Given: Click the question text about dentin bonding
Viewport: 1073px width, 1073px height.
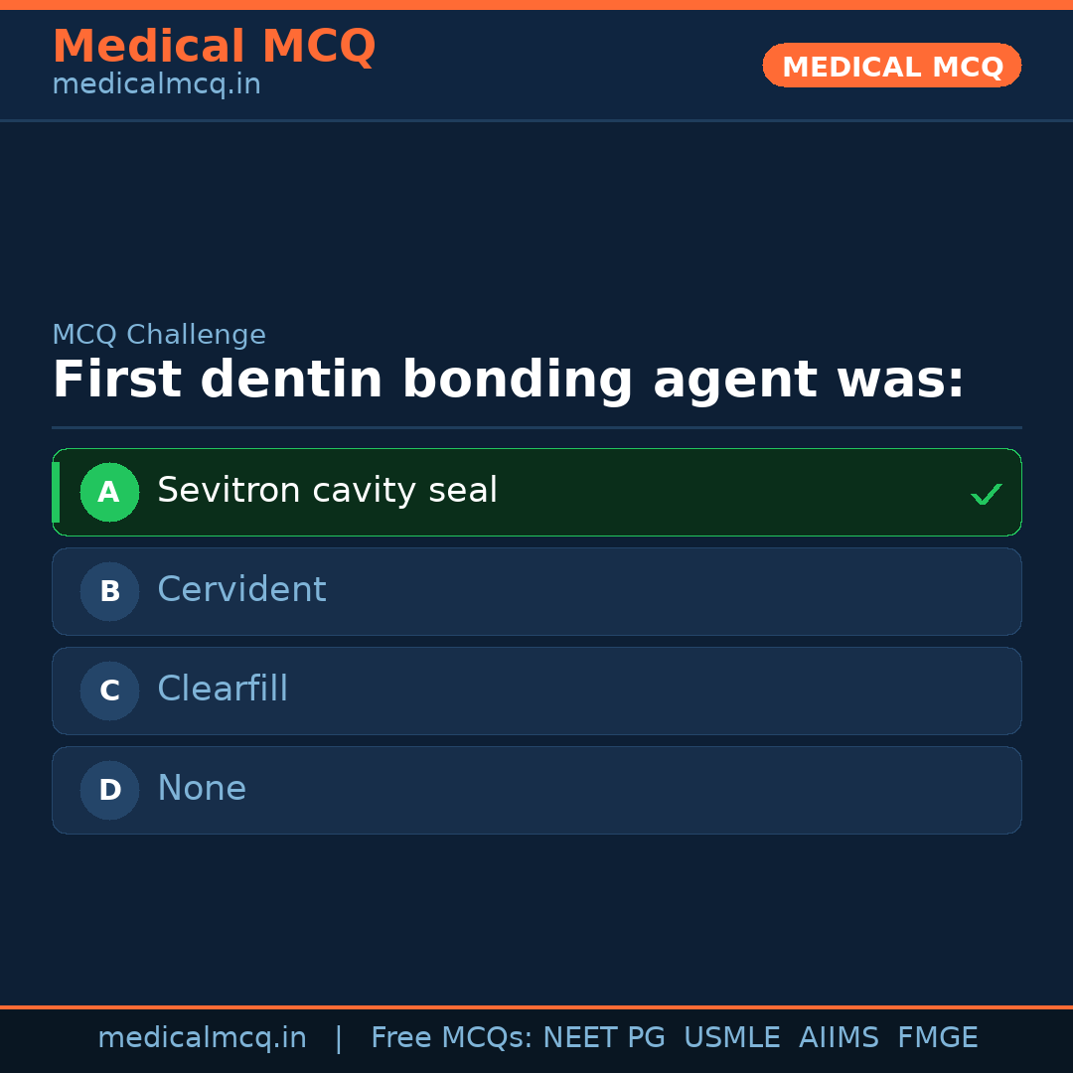Looking at the screenshot, I should tap(508, 381).
